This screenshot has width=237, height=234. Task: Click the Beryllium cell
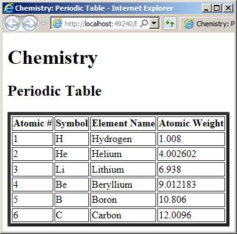pyautogui.click(x=123, y=185)
